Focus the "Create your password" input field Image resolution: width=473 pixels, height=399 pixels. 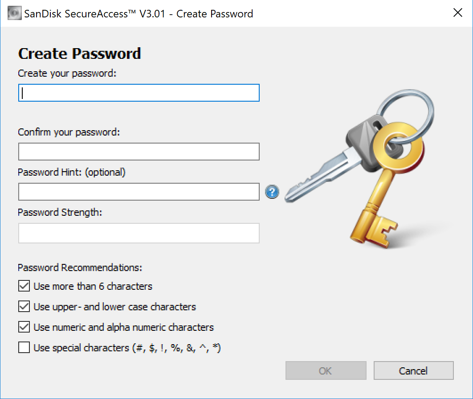click(x=139, y=93)
